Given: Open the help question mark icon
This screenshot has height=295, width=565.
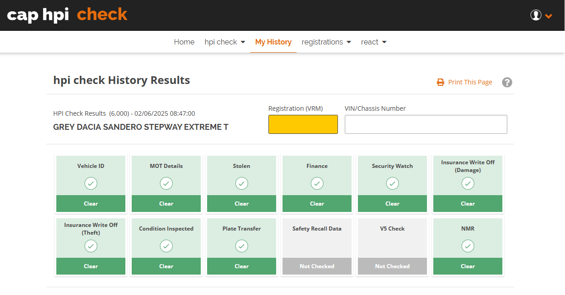Looking at the screenshot, I should (507, 82).
